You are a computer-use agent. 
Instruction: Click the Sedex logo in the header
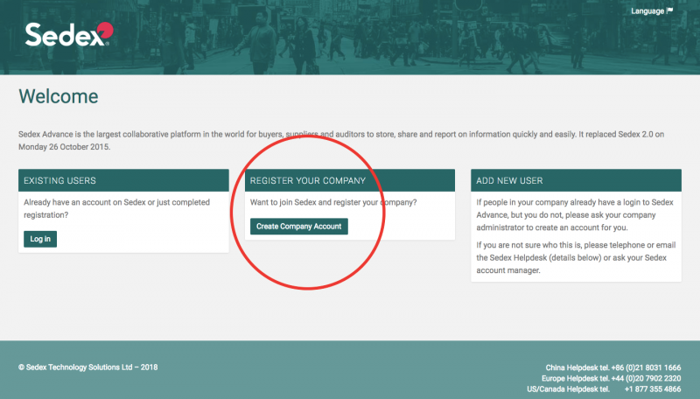click(x=68, y=34)
